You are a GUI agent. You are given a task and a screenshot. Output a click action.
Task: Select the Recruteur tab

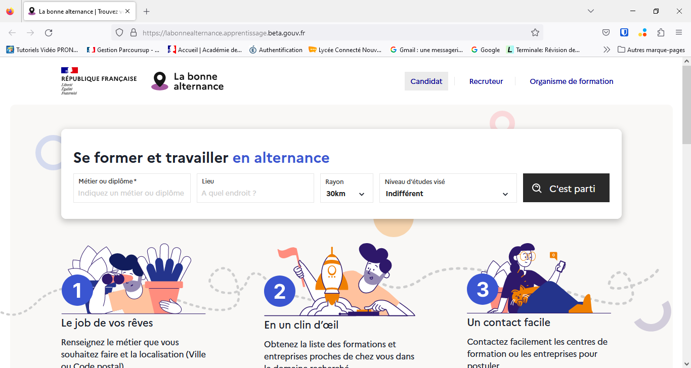(x=486, y=81)
